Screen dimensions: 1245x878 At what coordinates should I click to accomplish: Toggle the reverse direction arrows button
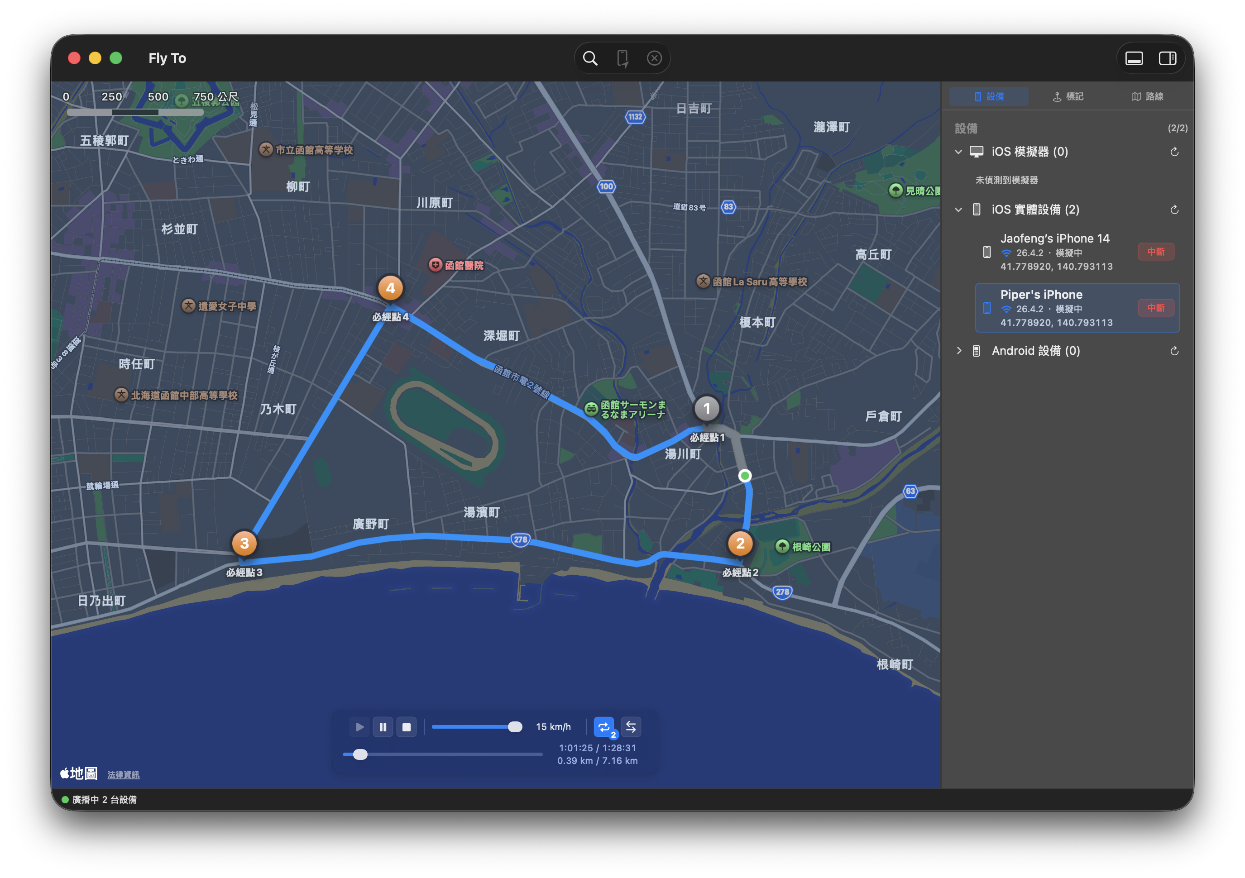pyautogui.click(x=631, y=727)
